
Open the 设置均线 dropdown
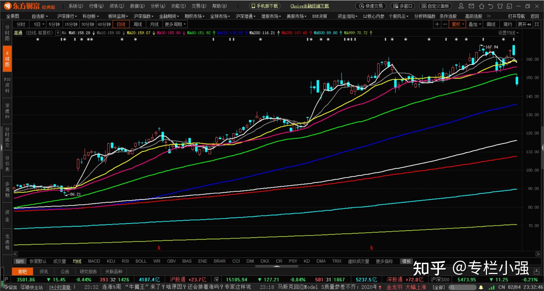[x=508, y=33]
